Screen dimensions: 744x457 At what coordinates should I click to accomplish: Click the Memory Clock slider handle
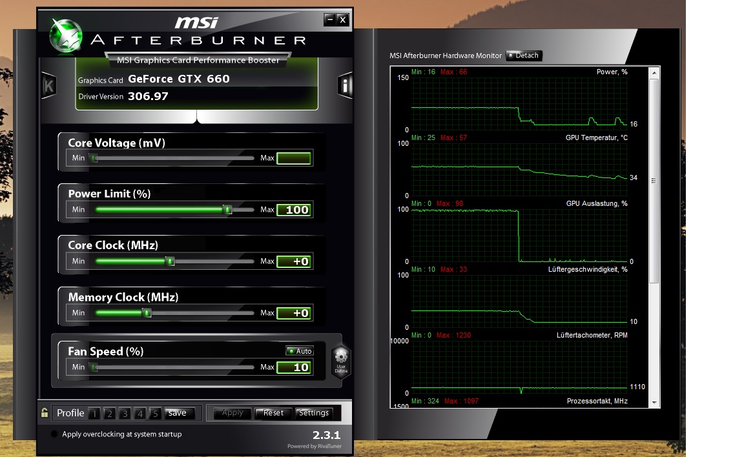pos(147,313)
